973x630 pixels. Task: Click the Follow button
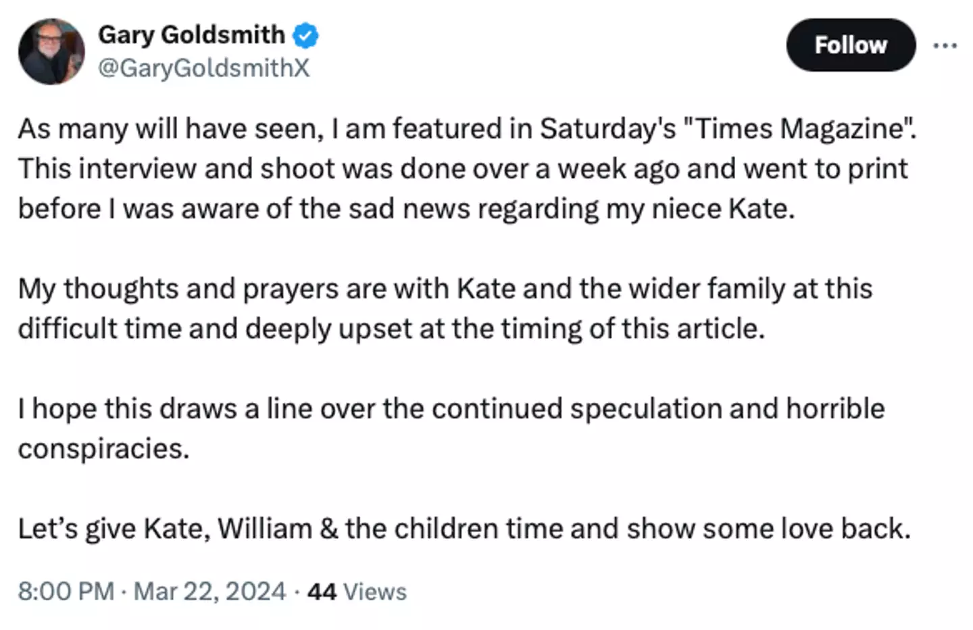851,45
